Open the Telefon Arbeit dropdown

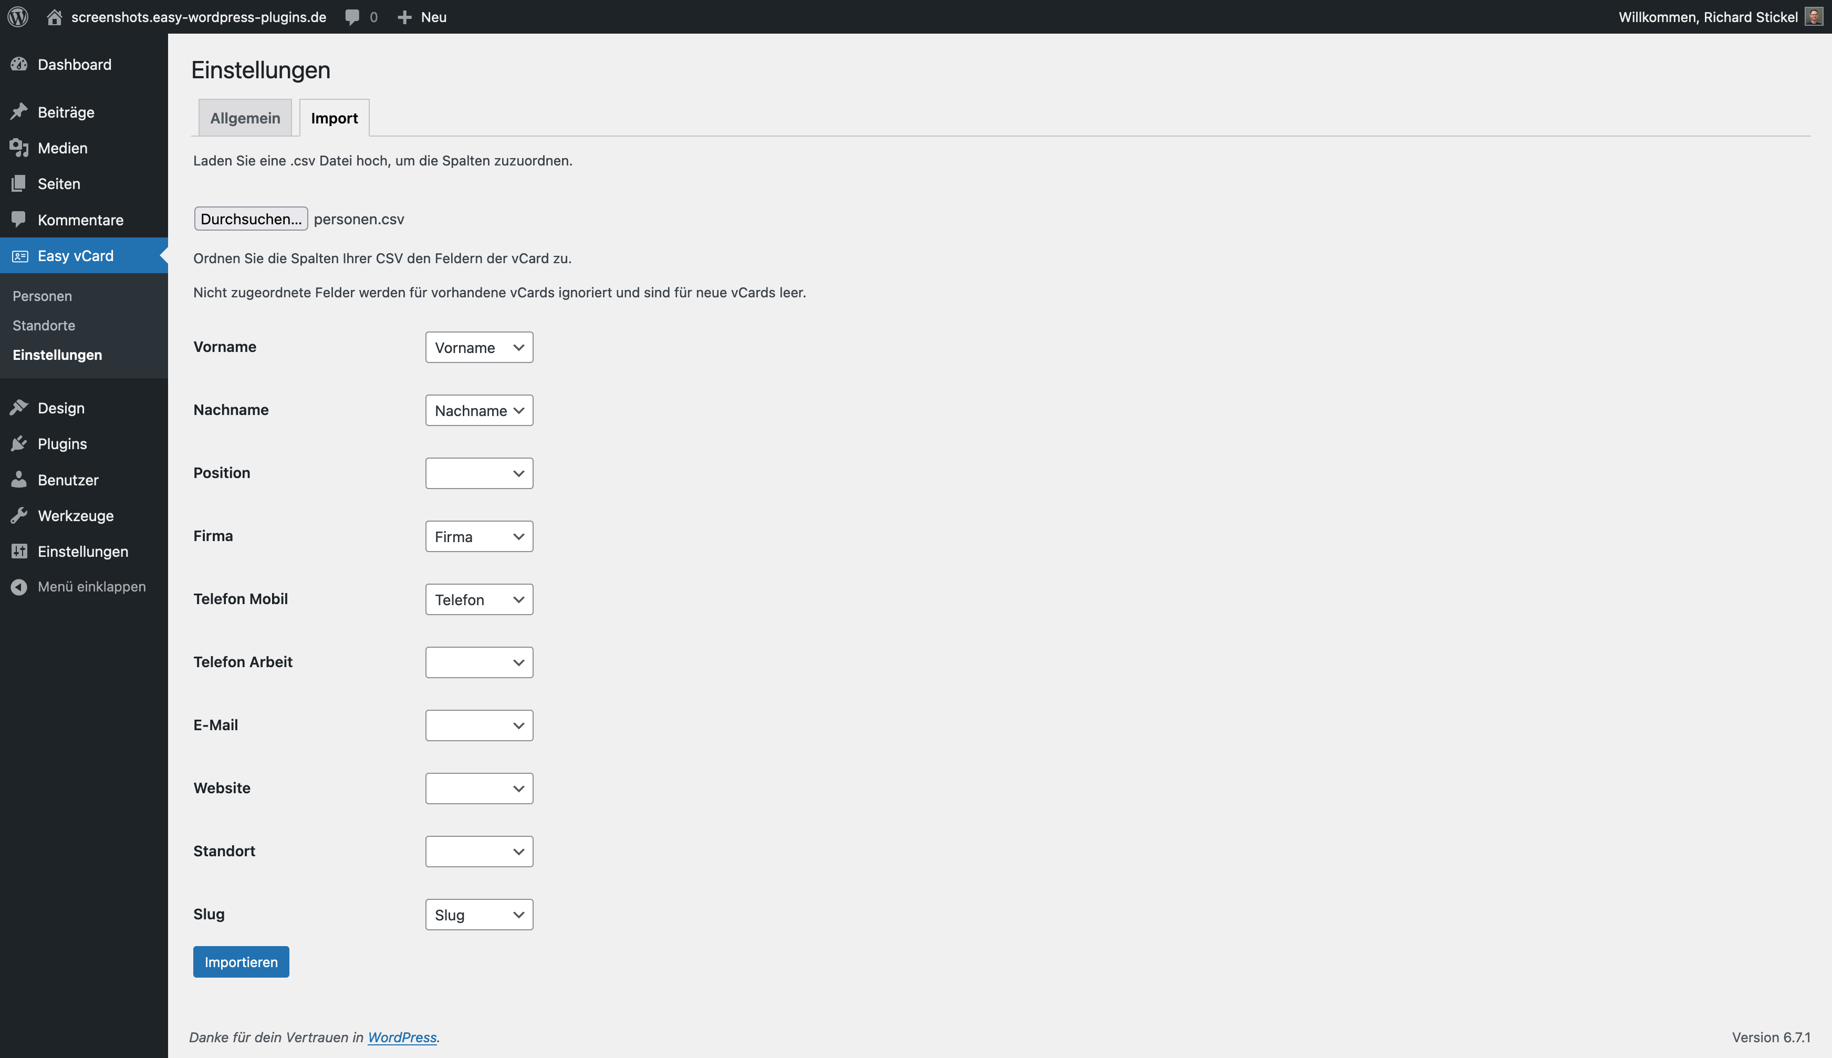[480, 663]
